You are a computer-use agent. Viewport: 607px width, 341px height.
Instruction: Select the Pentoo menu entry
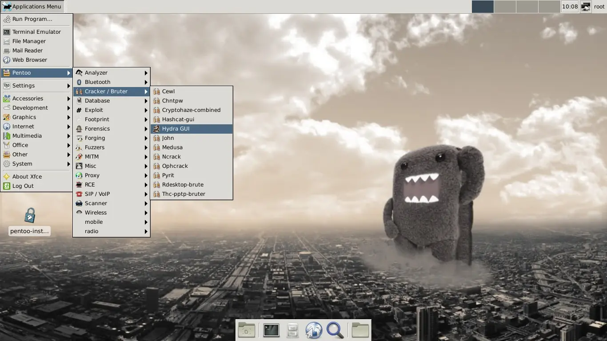tap(36, 73)
